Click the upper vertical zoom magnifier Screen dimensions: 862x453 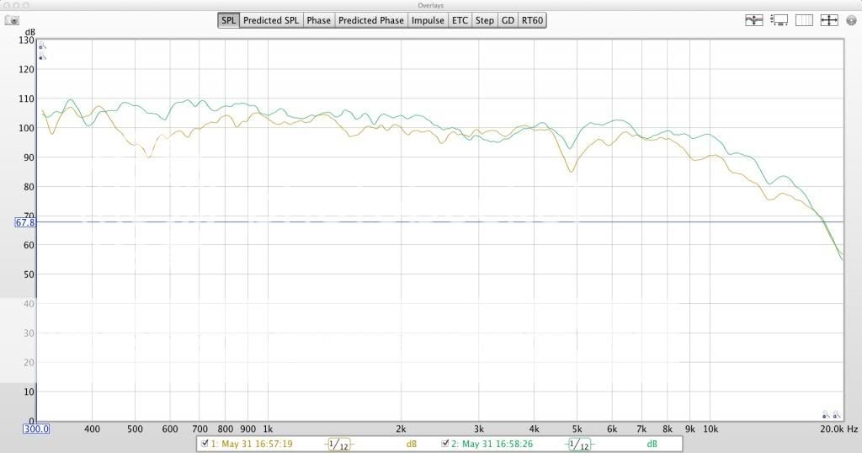[43, 47]
